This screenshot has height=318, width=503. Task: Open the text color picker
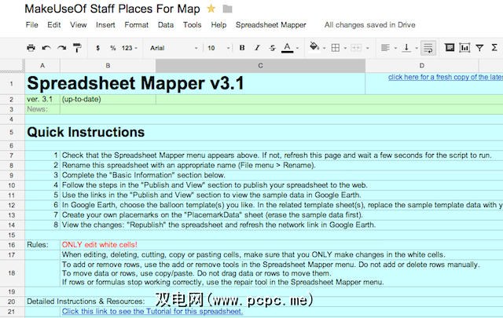tap(288, 48)
